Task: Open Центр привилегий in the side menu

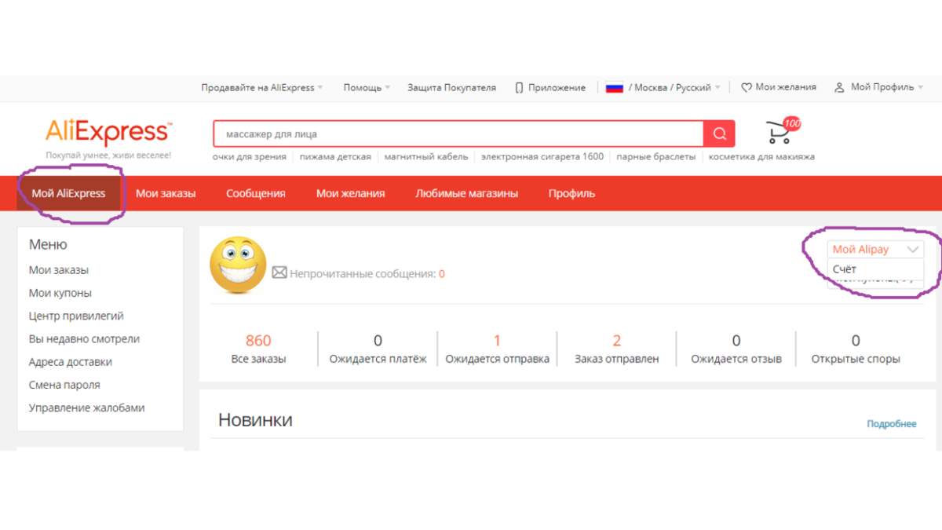Action: point(76,316)
